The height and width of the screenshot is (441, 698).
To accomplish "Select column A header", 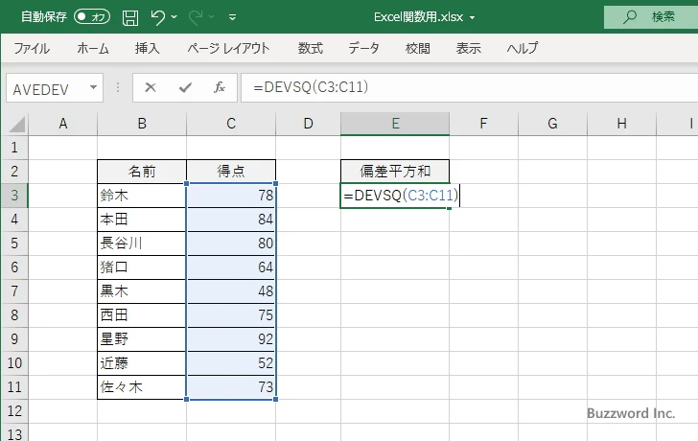I will [62, 124].
